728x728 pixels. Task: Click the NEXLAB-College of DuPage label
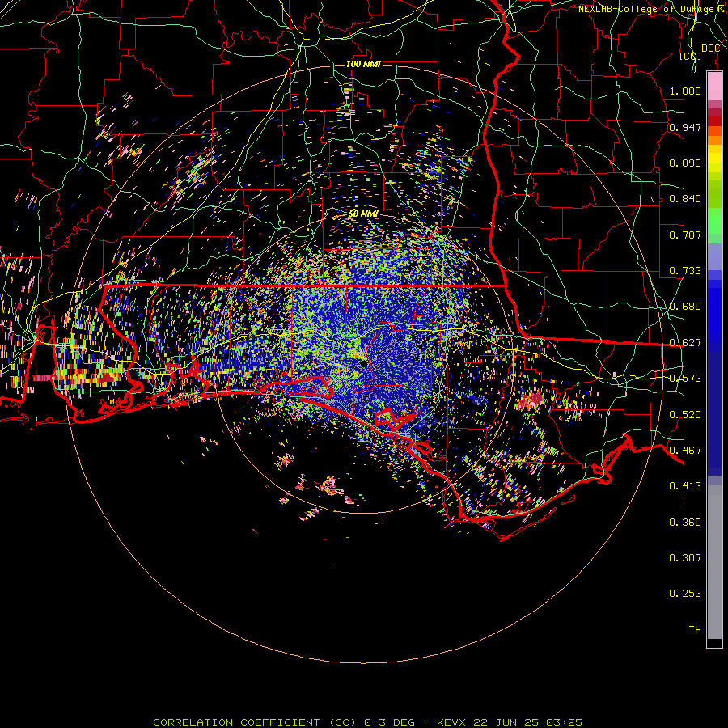647,9
